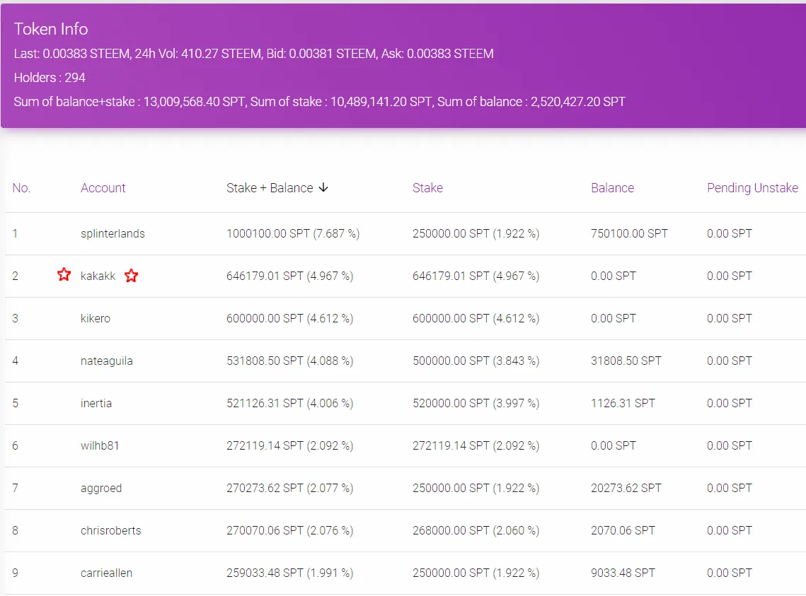Click inertia stake 520000.00 SPT (3.997 %)
This screenshot has width=806, height=596.
coord(476,404)
